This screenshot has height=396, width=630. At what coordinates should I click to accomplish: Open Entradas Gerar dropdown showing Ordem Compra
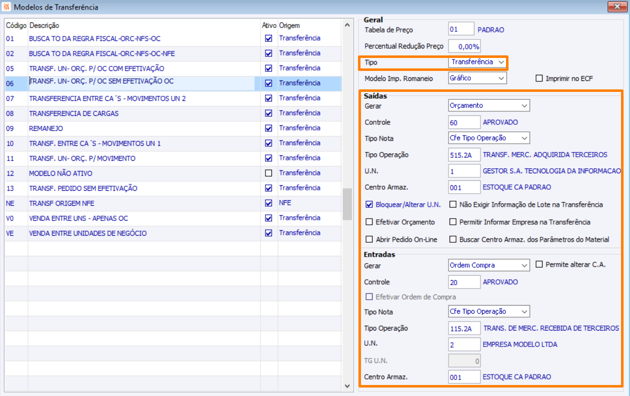[489, 265]
